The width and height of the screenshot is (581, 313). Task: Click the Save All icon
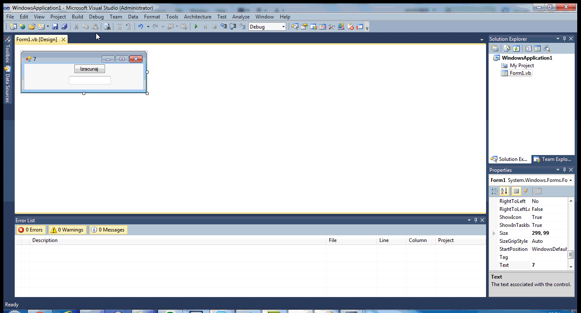click(x=64, y=27)
